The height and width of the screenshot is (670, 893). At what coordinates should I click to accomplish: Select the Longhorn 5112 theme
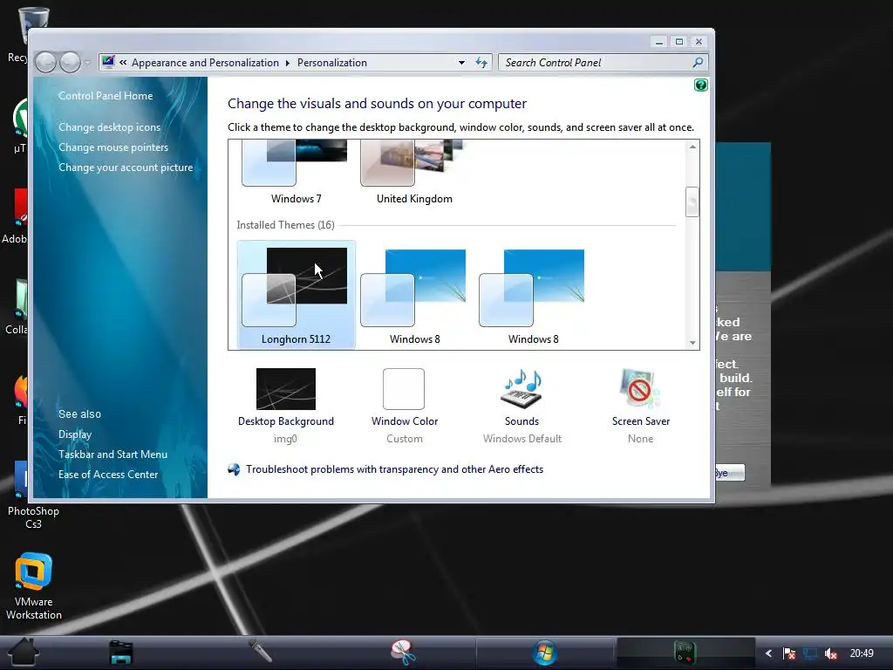pyautogui.click(x=296, y=295)
